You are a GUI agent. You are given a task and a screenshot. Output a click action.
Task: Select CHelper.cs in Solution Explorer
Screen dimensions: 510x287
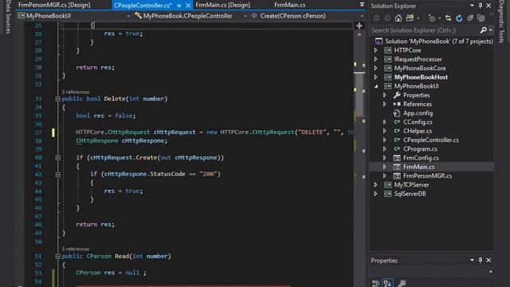418,131
